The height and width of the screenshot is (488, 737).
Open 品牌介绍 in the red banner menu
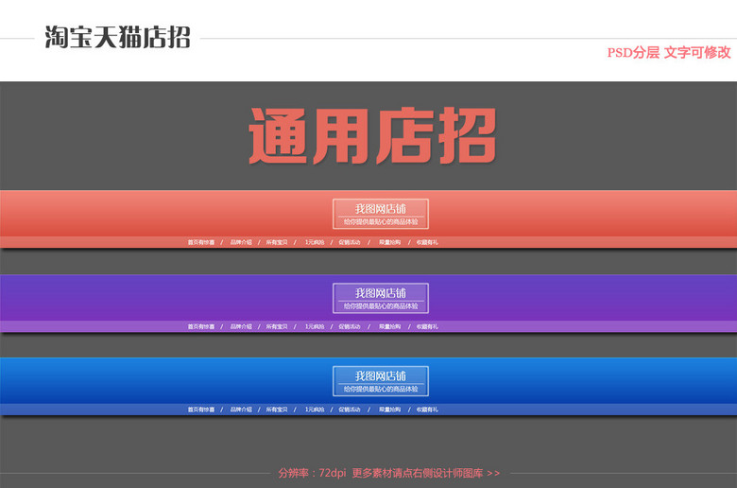[241, 242]
